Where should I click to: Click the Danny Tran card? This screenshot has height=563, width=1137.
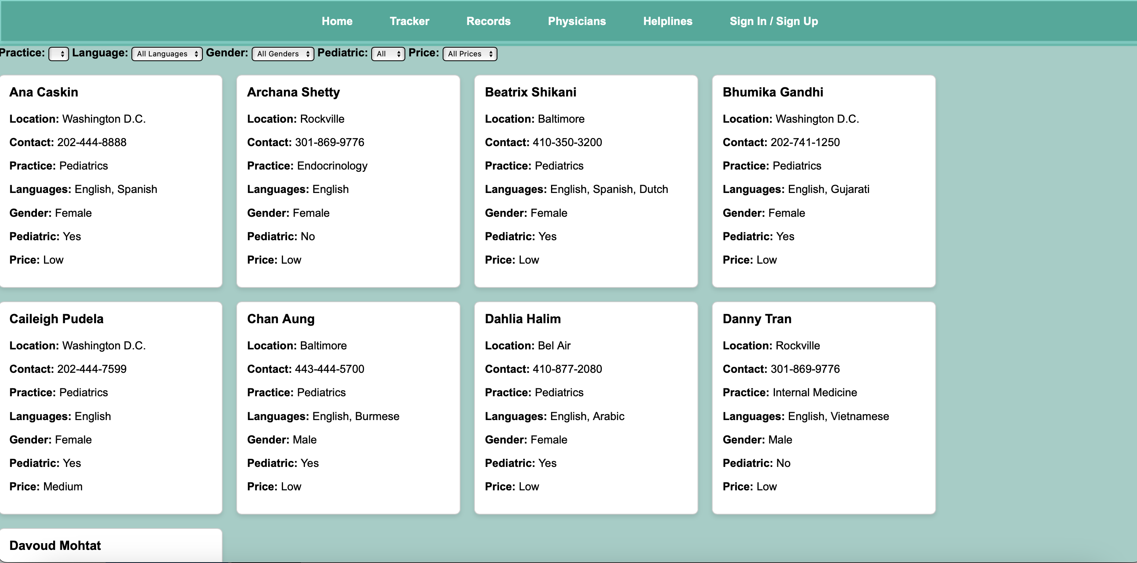click(x=823, y=408)
